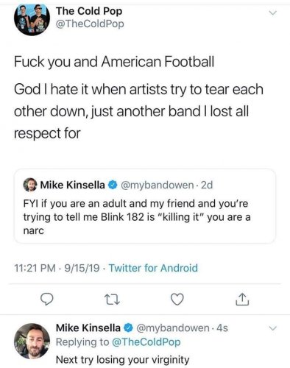This screenshot has height=368, width=290.
Task: Tap the small avatar in the quoted tweet
Action: 30,185
